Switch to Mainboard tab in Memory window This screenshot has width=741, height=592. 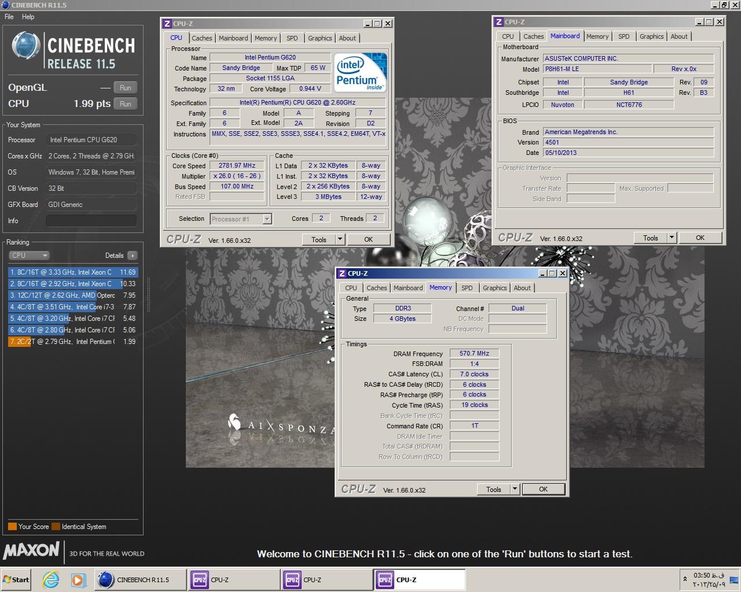(x=408, y=288)
